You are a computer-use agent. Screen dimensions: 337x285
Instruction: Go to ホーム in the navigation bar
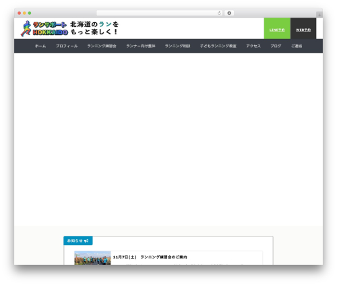[40, 46]
